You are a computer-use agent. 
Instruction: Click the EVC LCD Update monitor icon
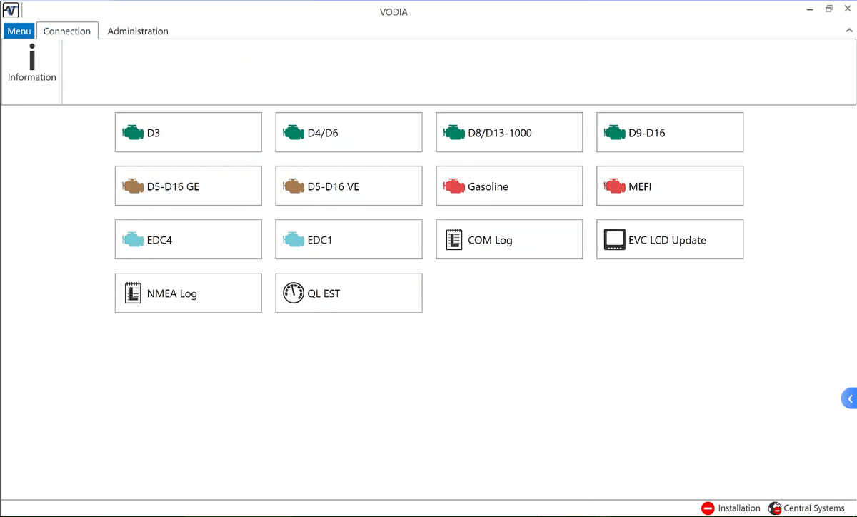(x=614, y=240)
